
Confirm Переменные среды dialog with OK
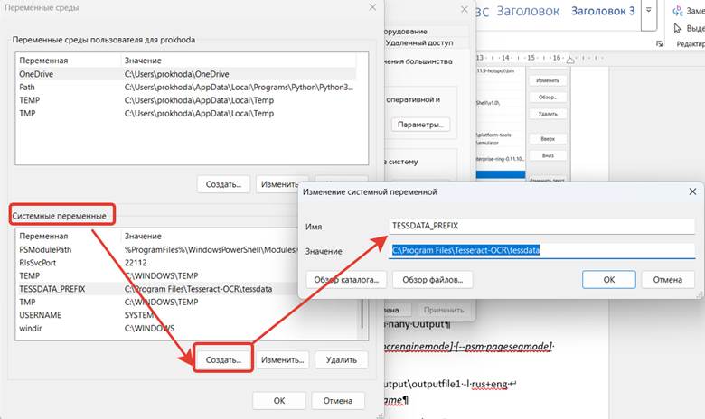tap(279, 401)
